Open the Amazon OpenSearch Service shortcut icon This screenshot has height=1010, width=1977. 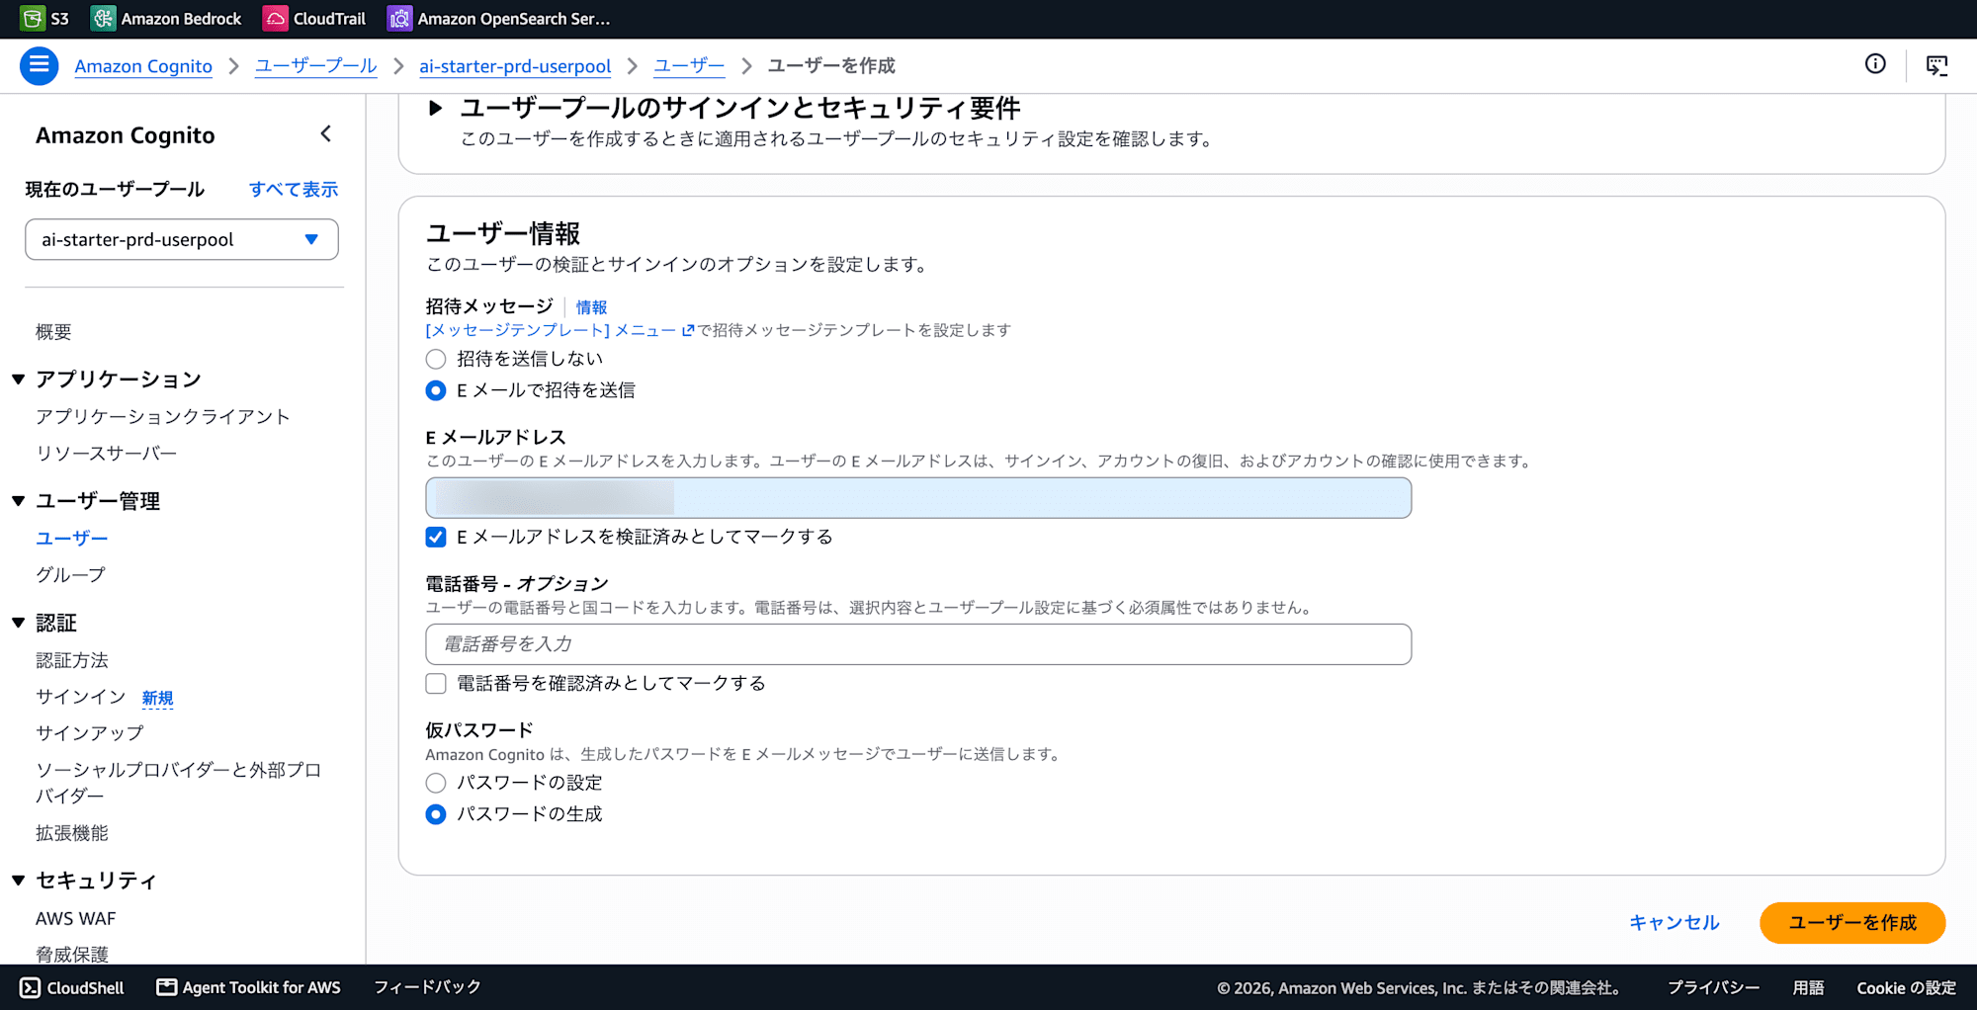point(399,19)
